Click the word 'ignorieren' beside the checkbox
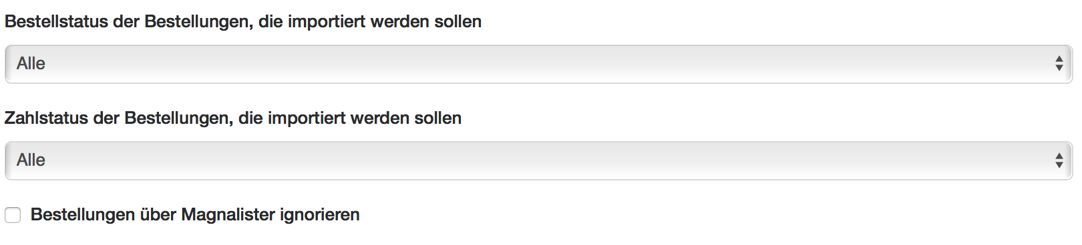Image resolution: width=1082 pixels, height=245 pixels. (x=320, y=215)
